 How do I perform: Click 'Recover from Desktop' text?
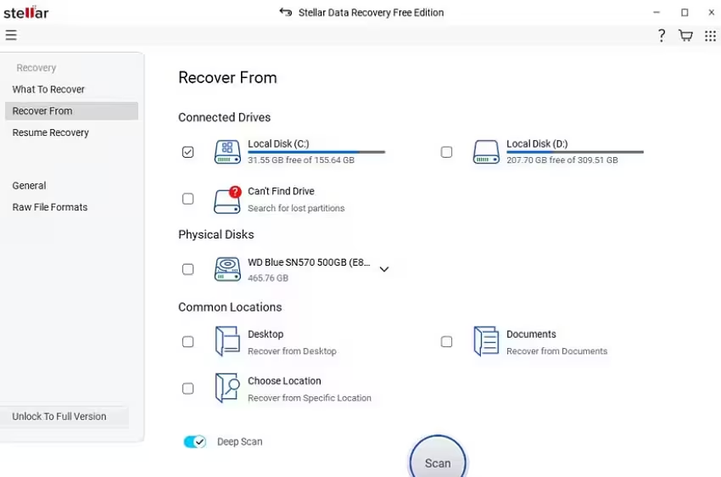pos(292,351)
